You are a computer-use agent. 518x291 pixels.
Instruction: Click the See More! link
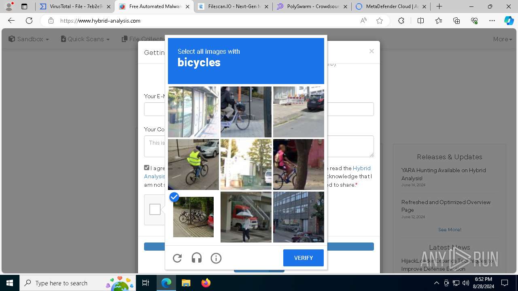click(x=450, y=230)
